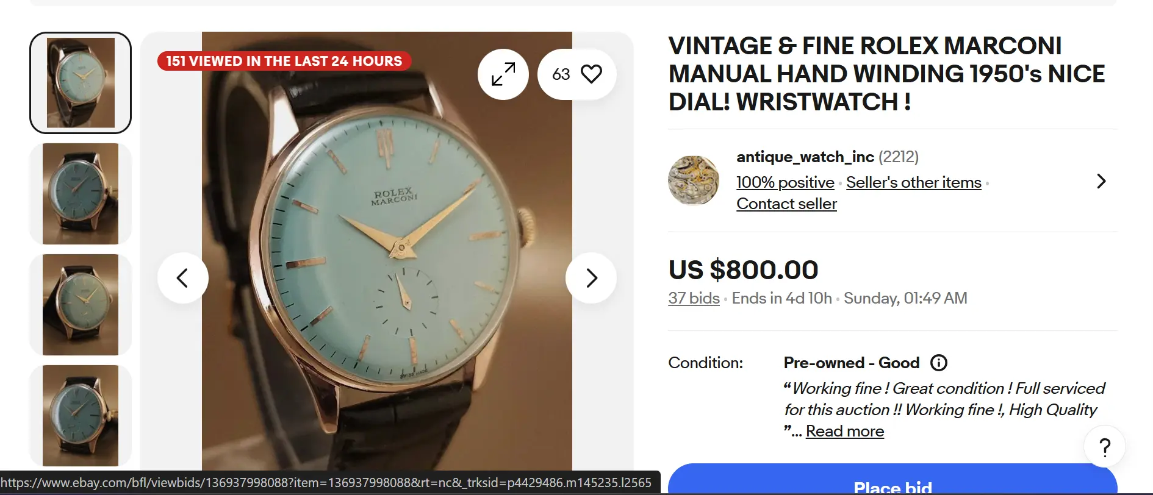
Task: Add item to watchlist via heart icon
Action: click(577, 74)
